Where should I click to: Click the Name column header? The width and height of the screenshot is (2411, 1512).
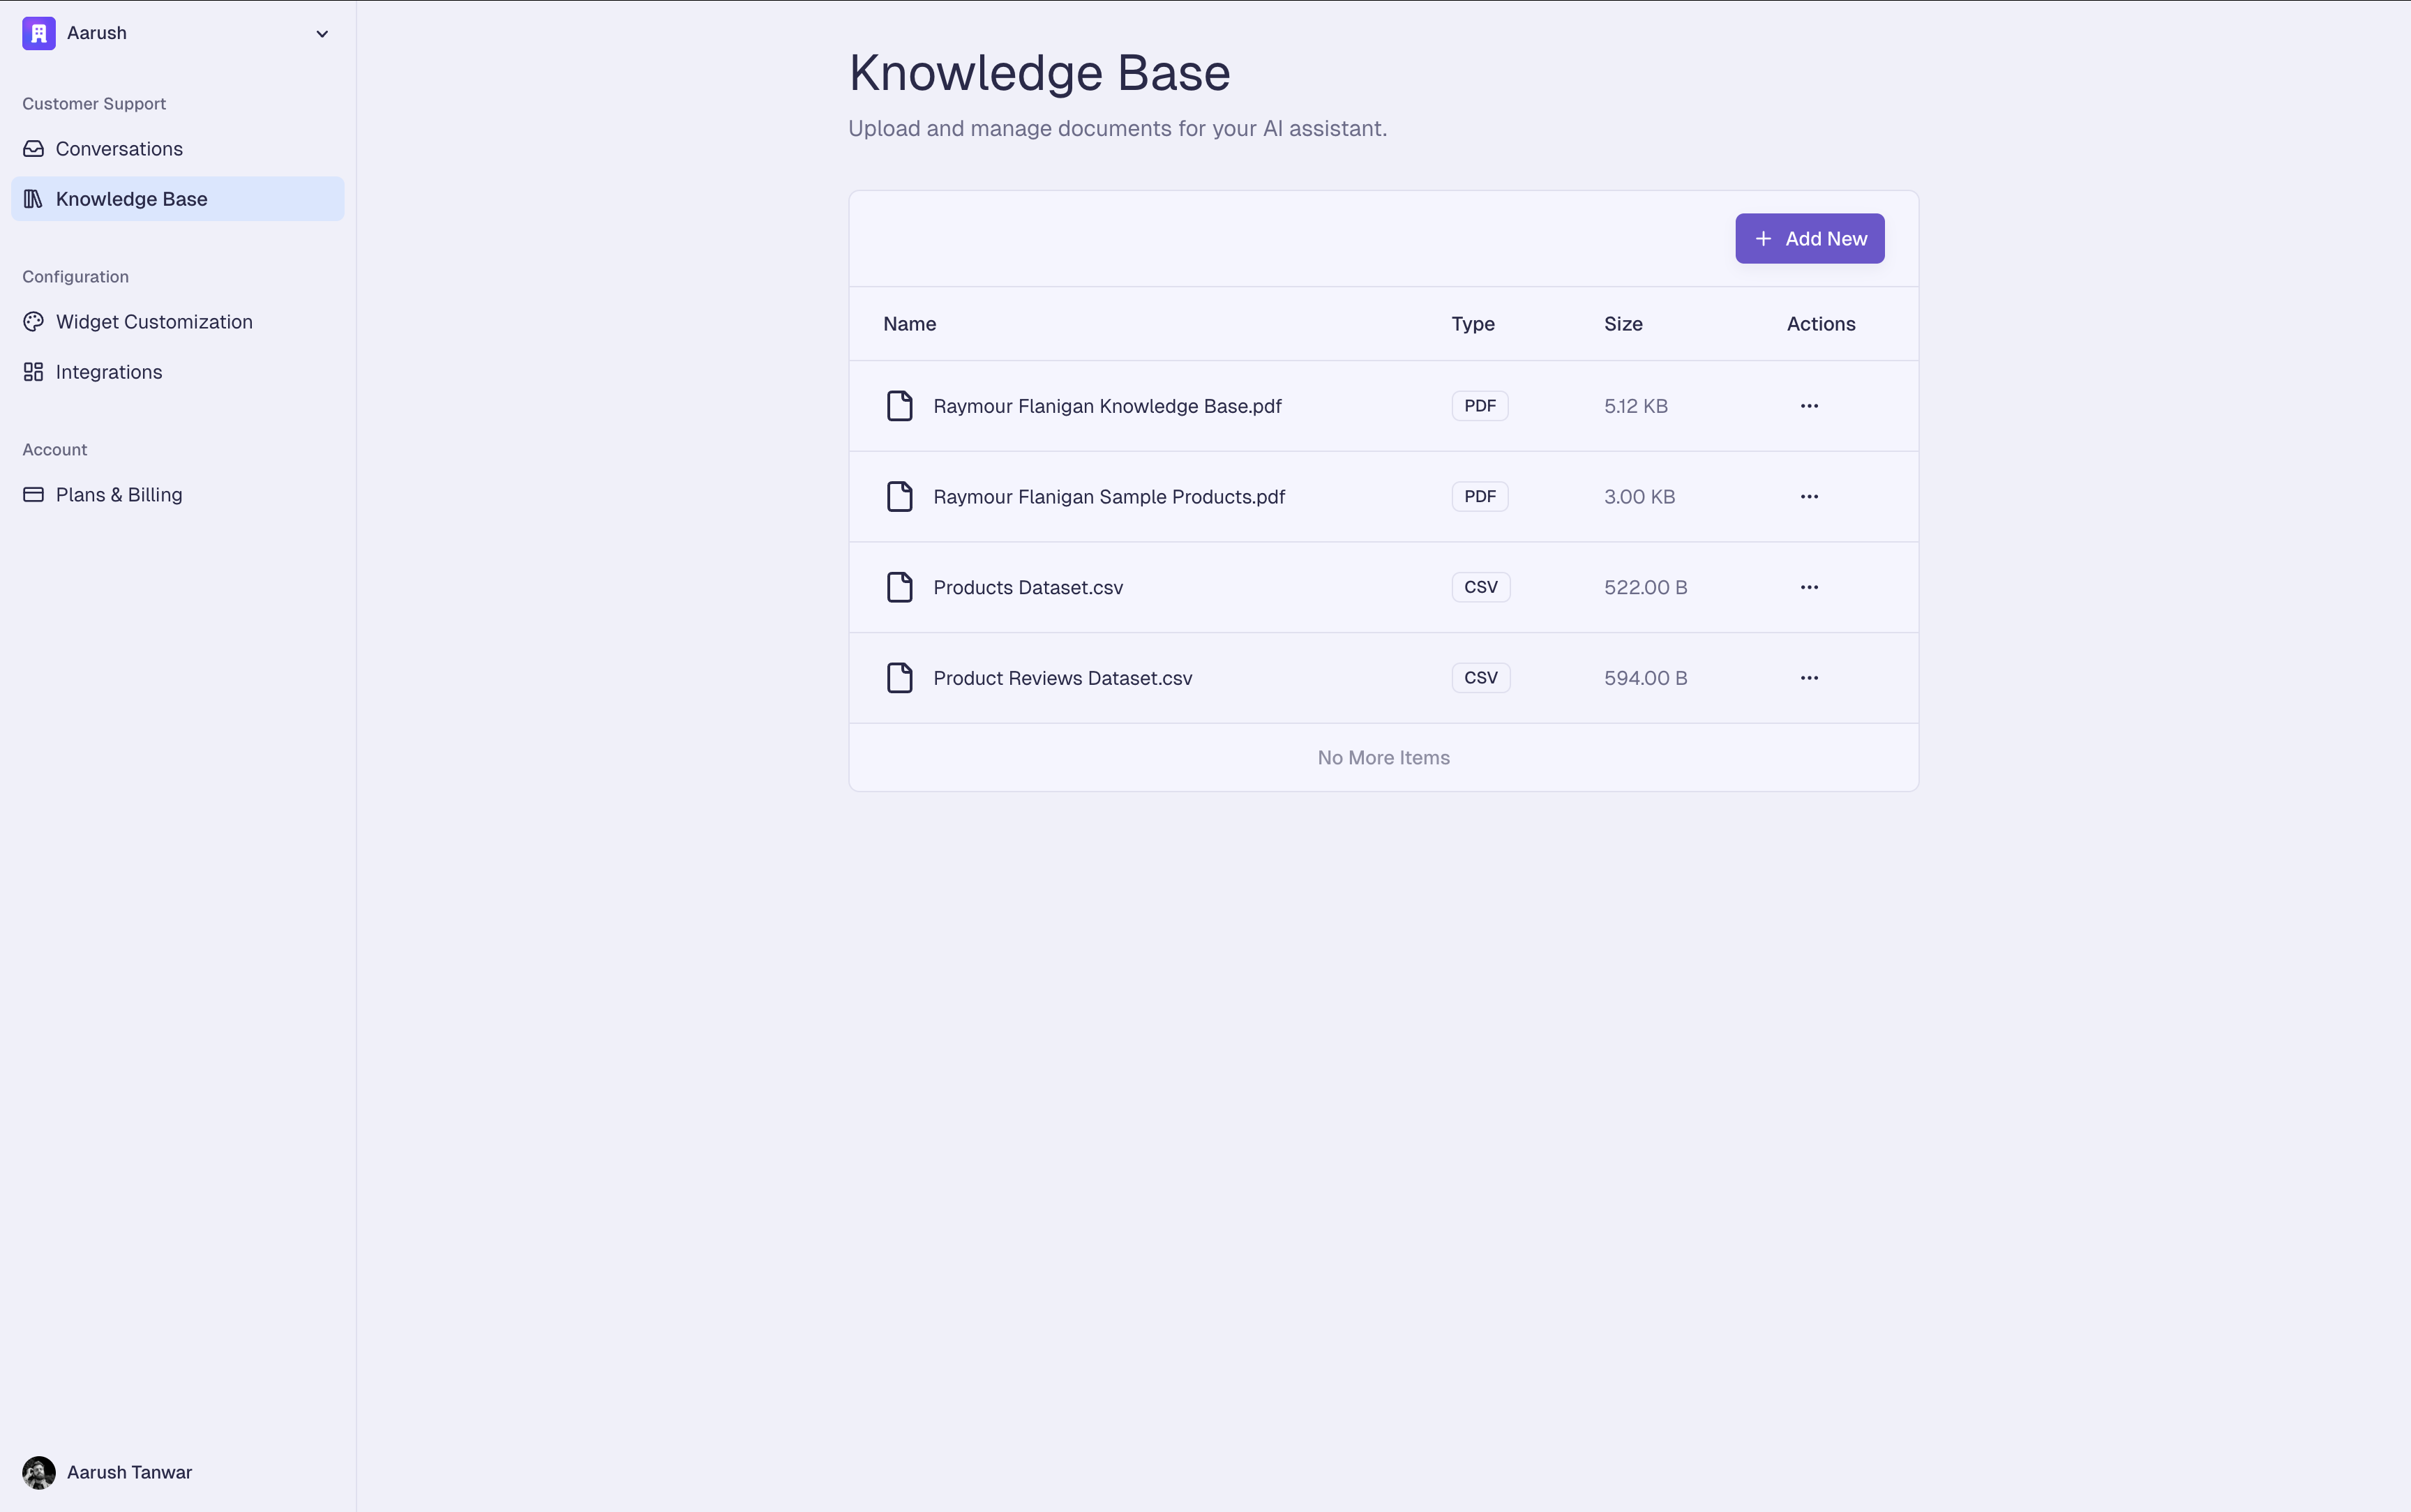click(909, 324)
